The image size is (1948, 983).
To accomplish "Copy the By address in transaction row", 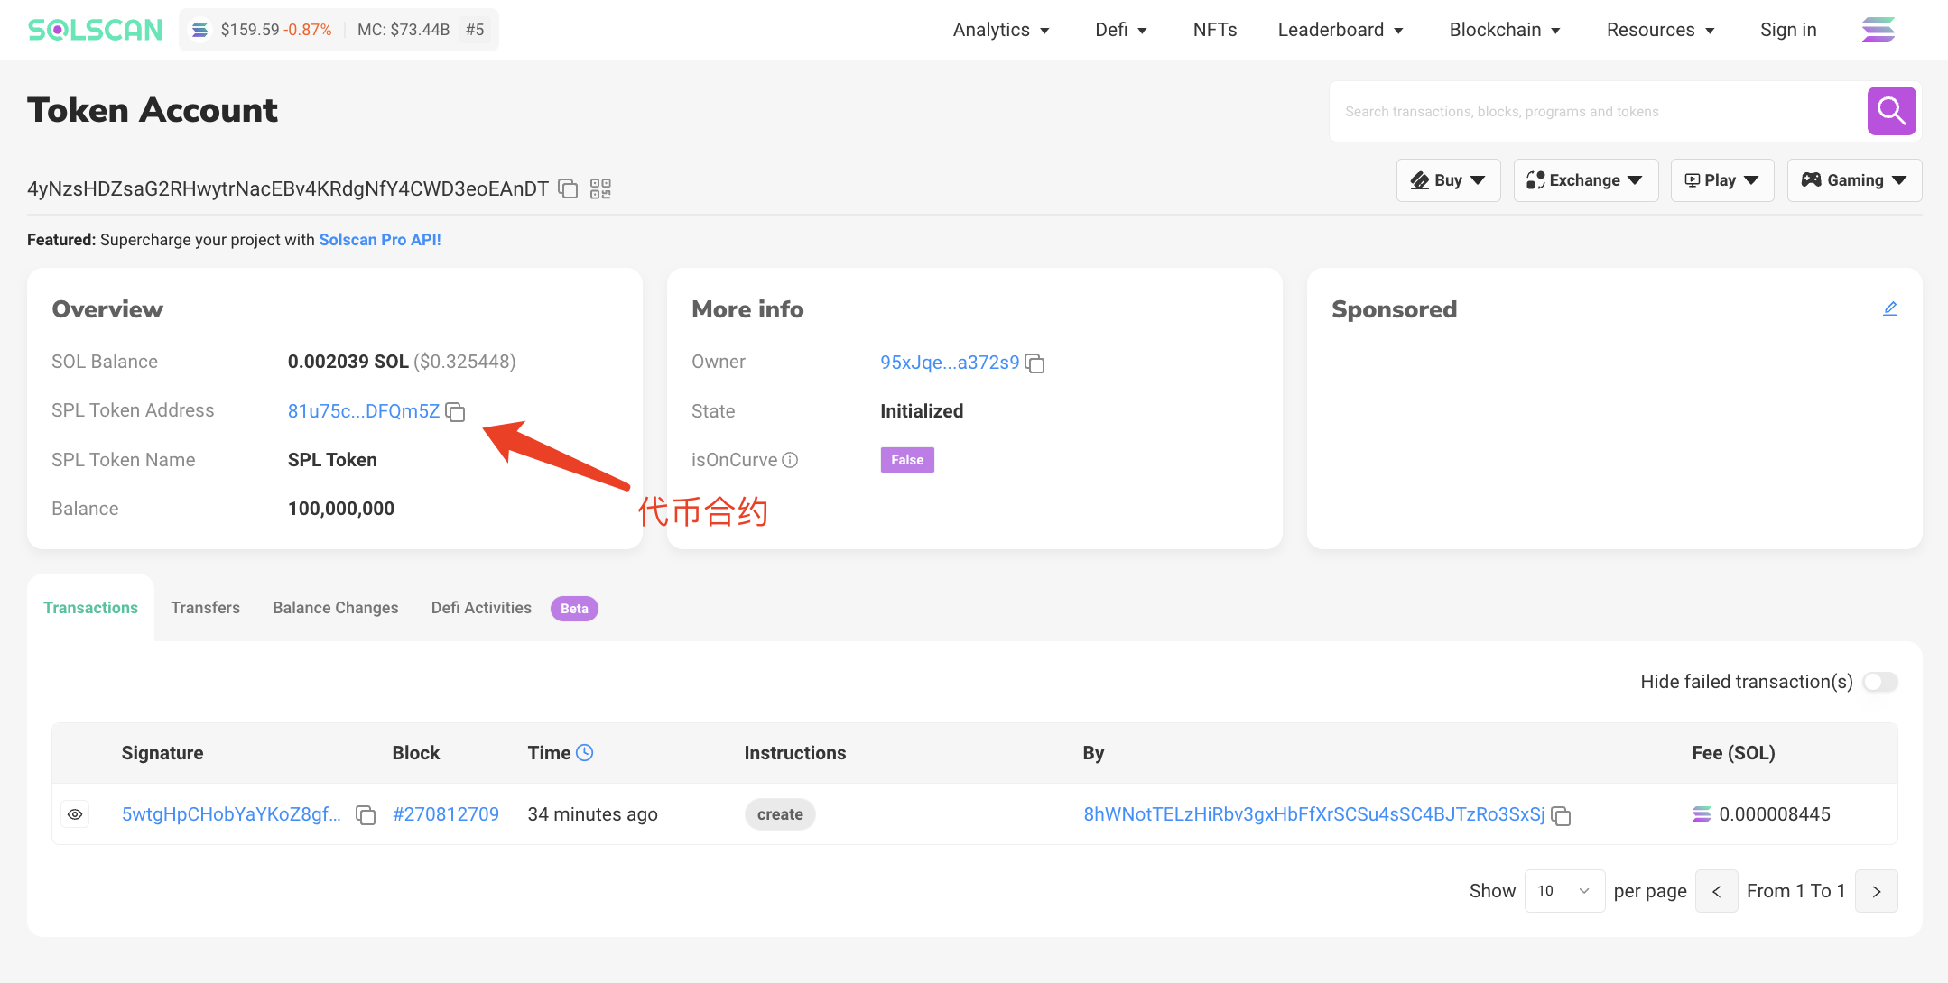I will (x=1562, y=815).
